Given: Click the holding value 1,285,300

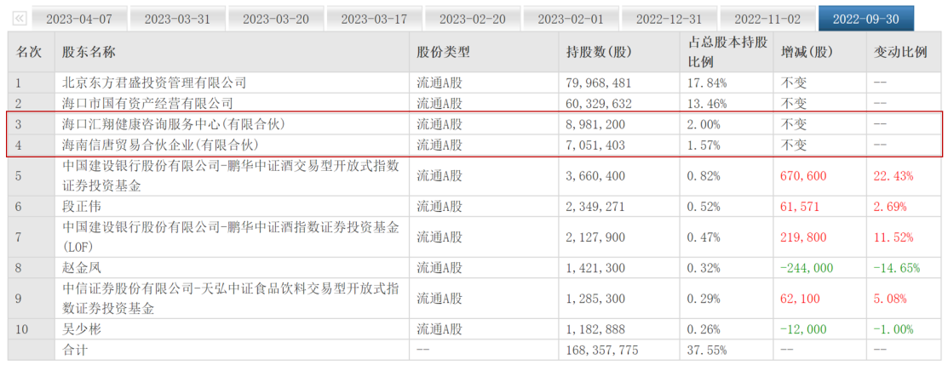Looking at the screenshot, I should click(595, 299).
